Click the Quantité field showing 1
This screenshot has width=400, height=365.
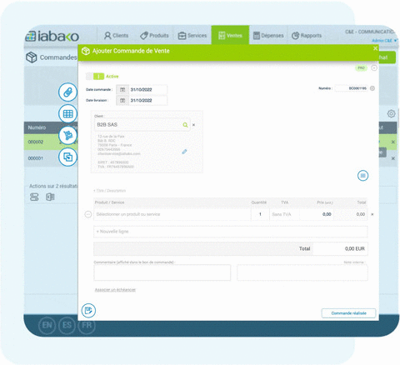click(260, 214)
